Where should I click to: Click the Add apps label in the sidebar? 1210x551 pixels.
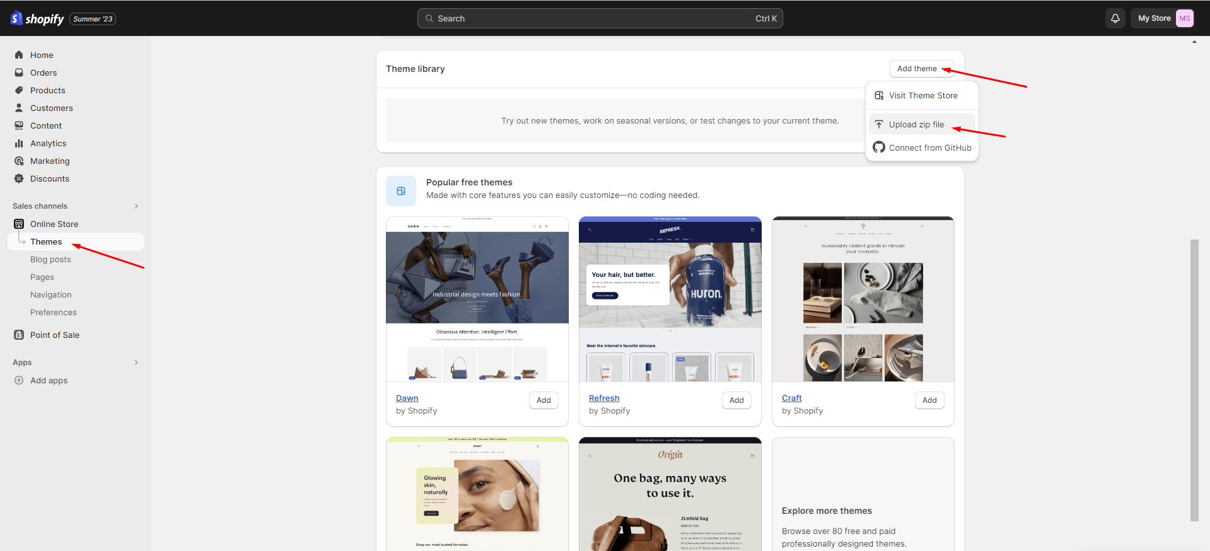pos(49,380)
